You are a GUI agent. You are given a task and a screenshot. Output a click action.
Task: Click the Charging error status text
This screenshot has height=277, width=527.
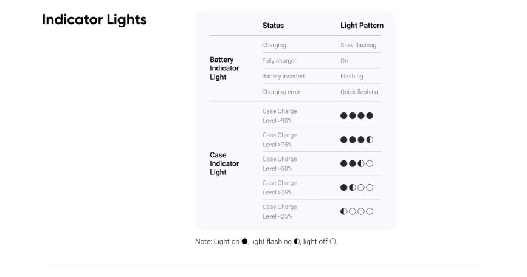point(281,92)
